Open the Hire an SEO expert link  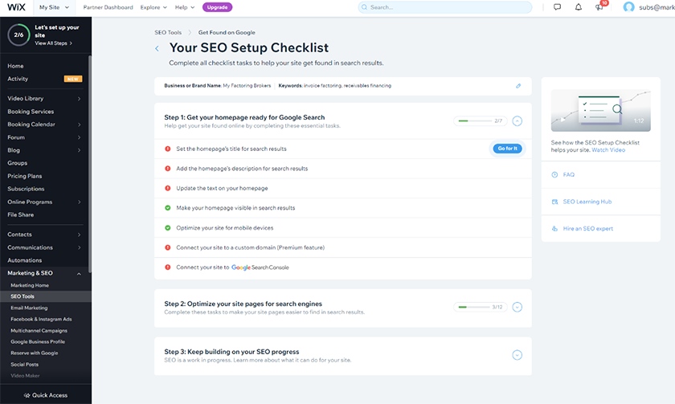point(588,229)
